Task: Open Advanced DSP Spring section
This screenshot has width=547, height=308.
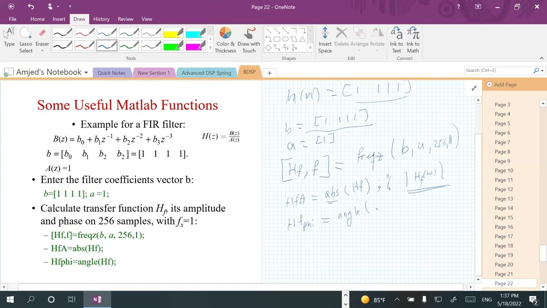Action: [206, 73]
